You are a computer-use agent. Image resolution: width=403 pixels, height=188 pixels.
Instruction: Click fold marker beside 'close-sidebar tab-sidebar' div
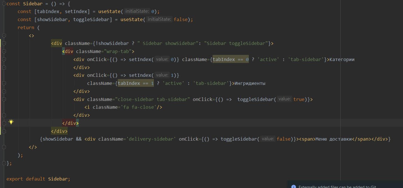pos(4,99)
